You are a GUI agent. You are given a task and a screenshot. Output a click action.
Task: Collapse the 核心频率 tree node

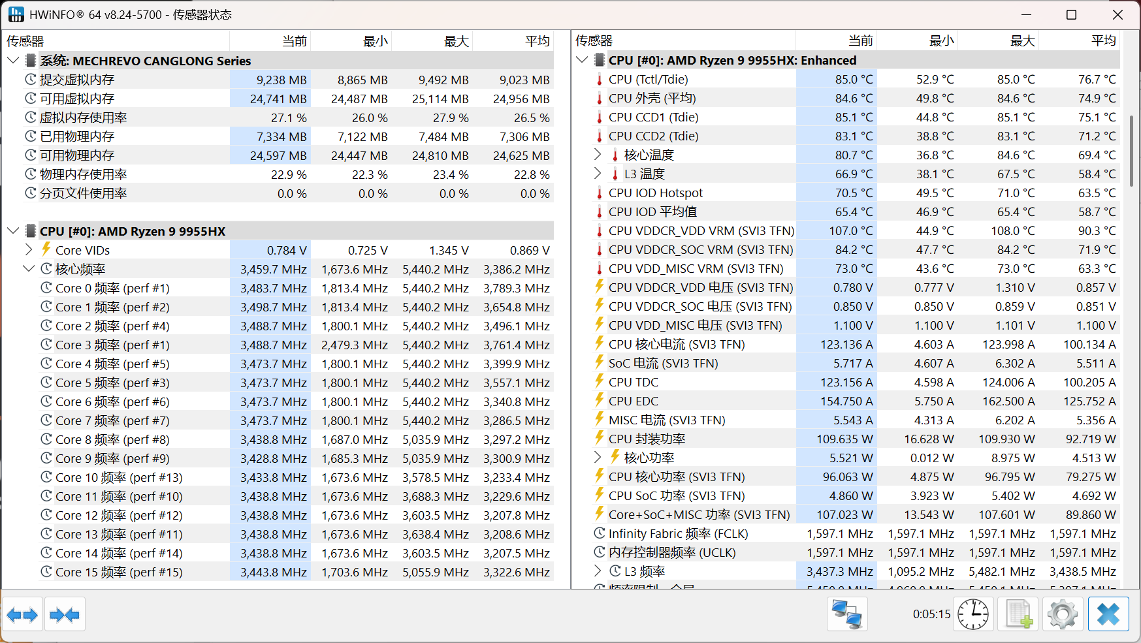coord(29,269)
